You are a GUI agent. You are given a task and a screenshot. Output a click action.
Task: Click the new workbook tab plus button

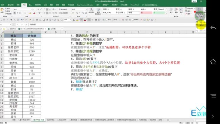(x=62, y=29)
